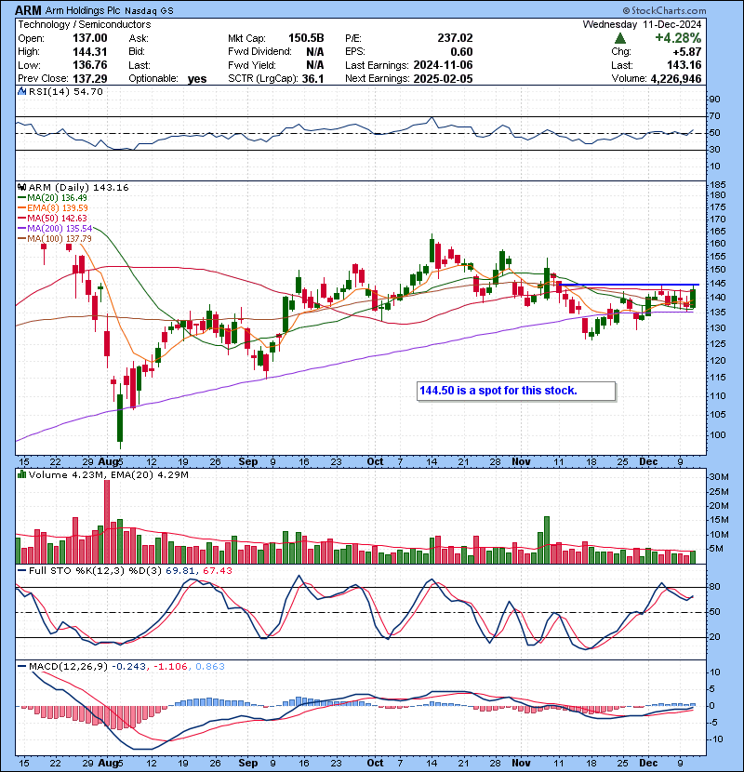Click the MA(50) 142.63 legend entry
Image resolution: width=744 pixels, height=772 pixels.
point(52,218)
